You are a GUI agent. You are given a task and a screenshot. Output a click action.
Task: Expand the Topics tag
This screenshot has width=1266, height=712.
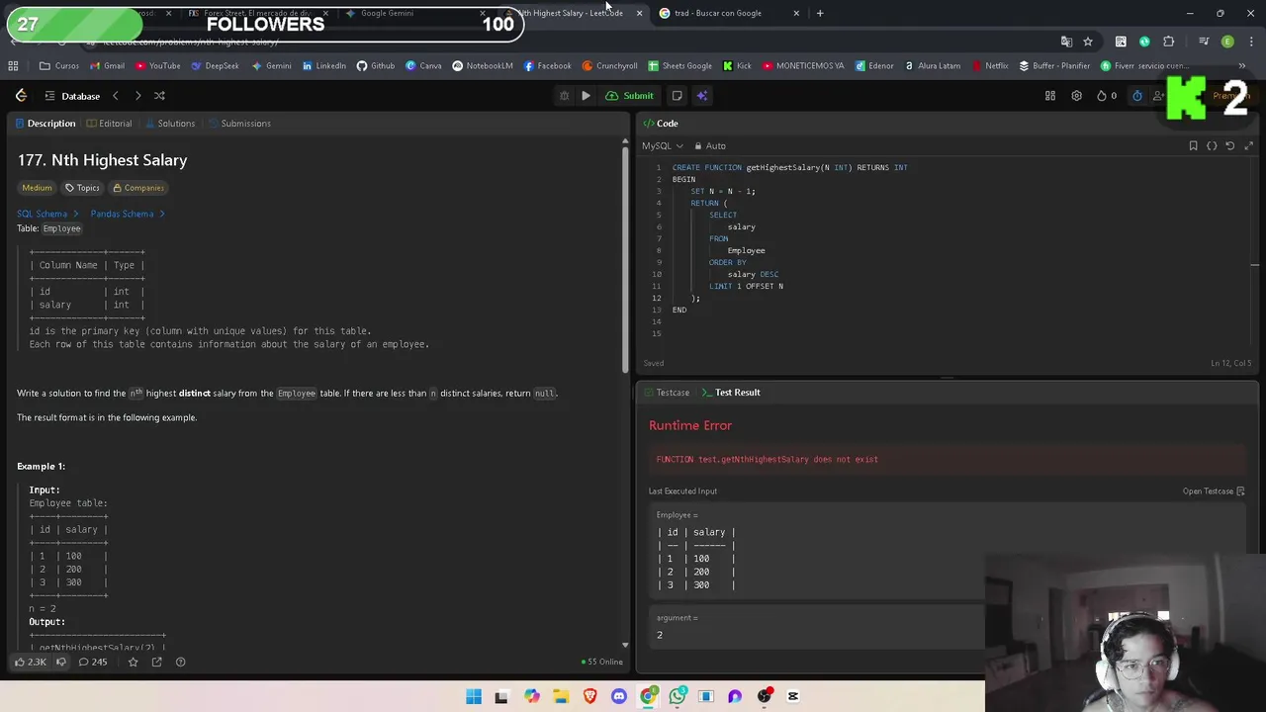pyautogui.click(x=82, y=188)
